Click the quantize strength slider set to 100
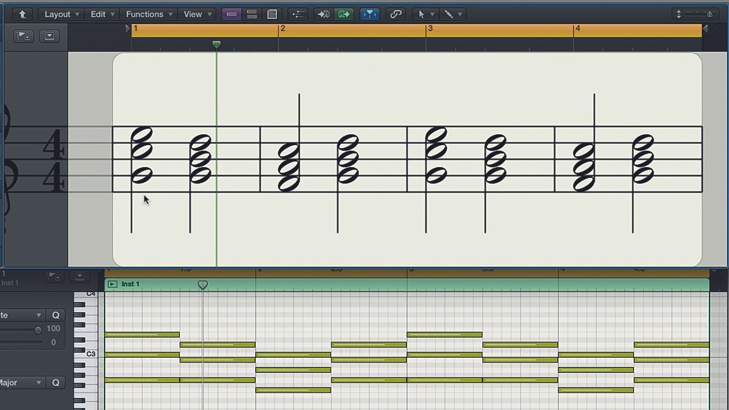The height and width of the screenshot is (410, 729). point(38,329)
